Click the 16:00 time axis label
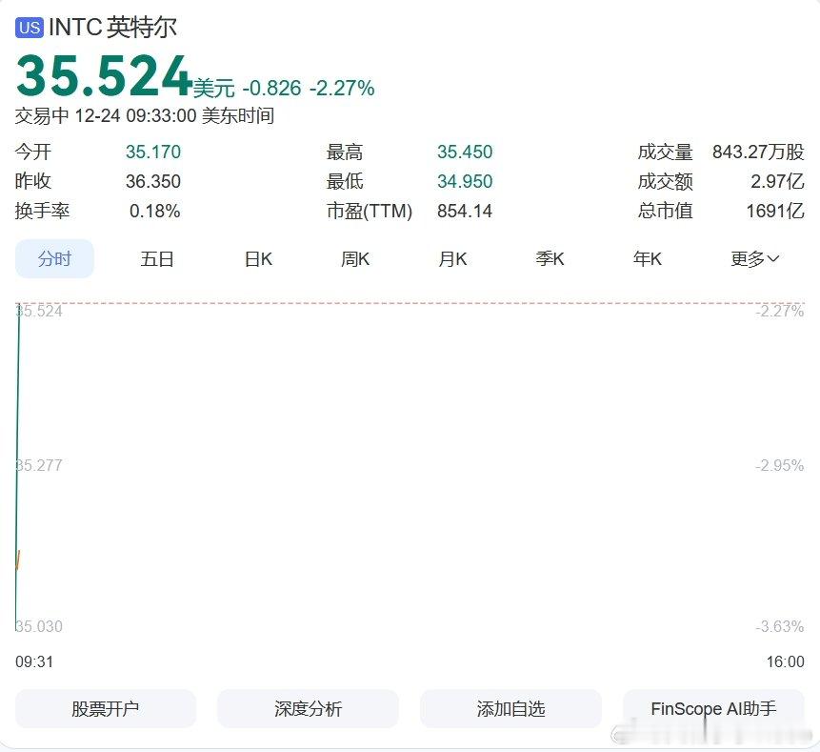Viewport: 820px width, 752px height. [785, 661]
